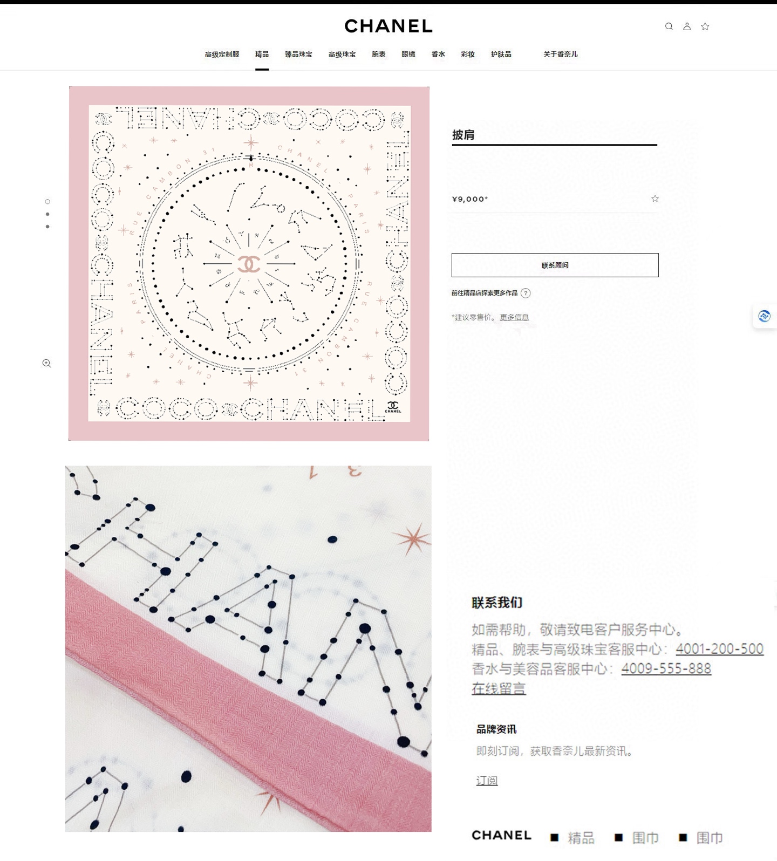777x861 pixels.
Task: Open the 更多信息 link
Action: pyautogui.click(x=514, y=317)
